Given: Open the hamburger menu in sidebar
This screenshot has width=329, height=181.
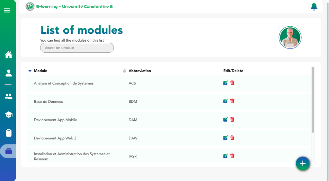Looking at the screenshot, I should [7, 10].
